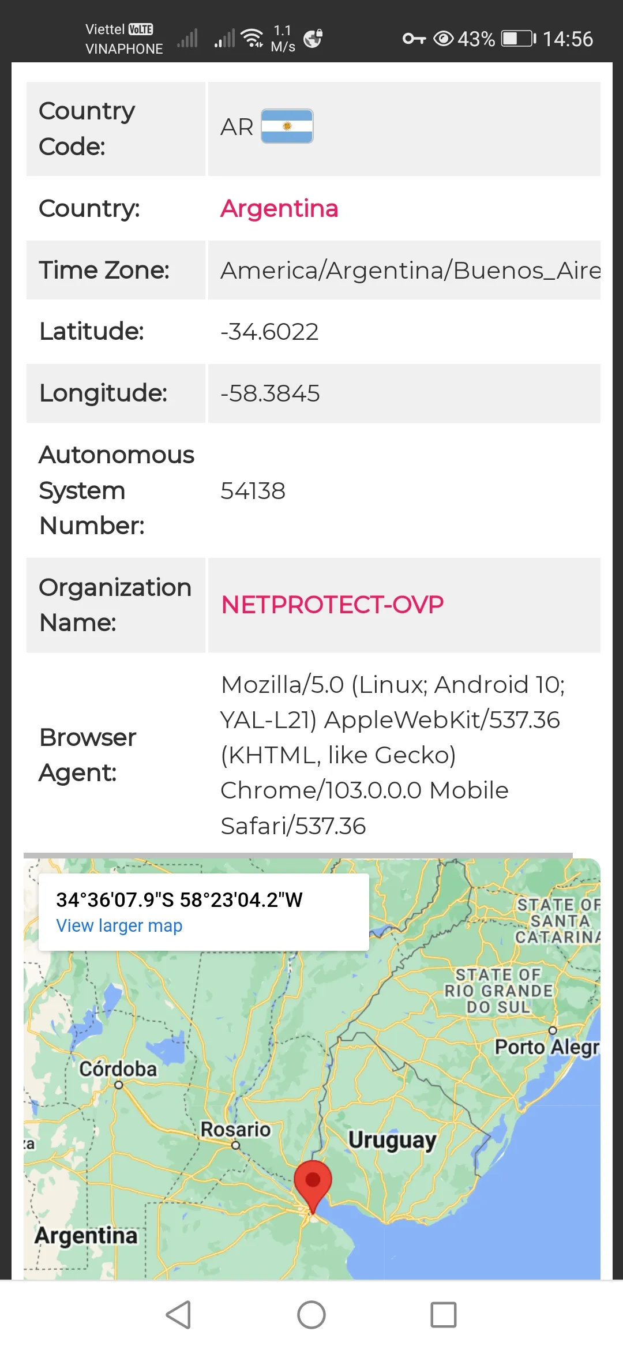This screenshot has height=1350, width=623.
Task: Open the View larger map link
Action: 119,925
